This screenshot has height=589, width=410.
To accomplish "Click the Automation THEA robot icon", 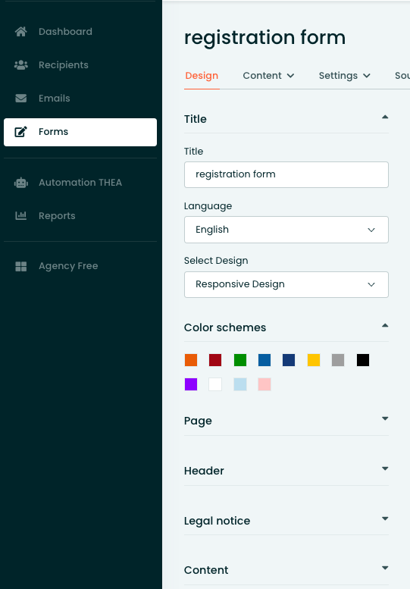I will click(21, 183).
